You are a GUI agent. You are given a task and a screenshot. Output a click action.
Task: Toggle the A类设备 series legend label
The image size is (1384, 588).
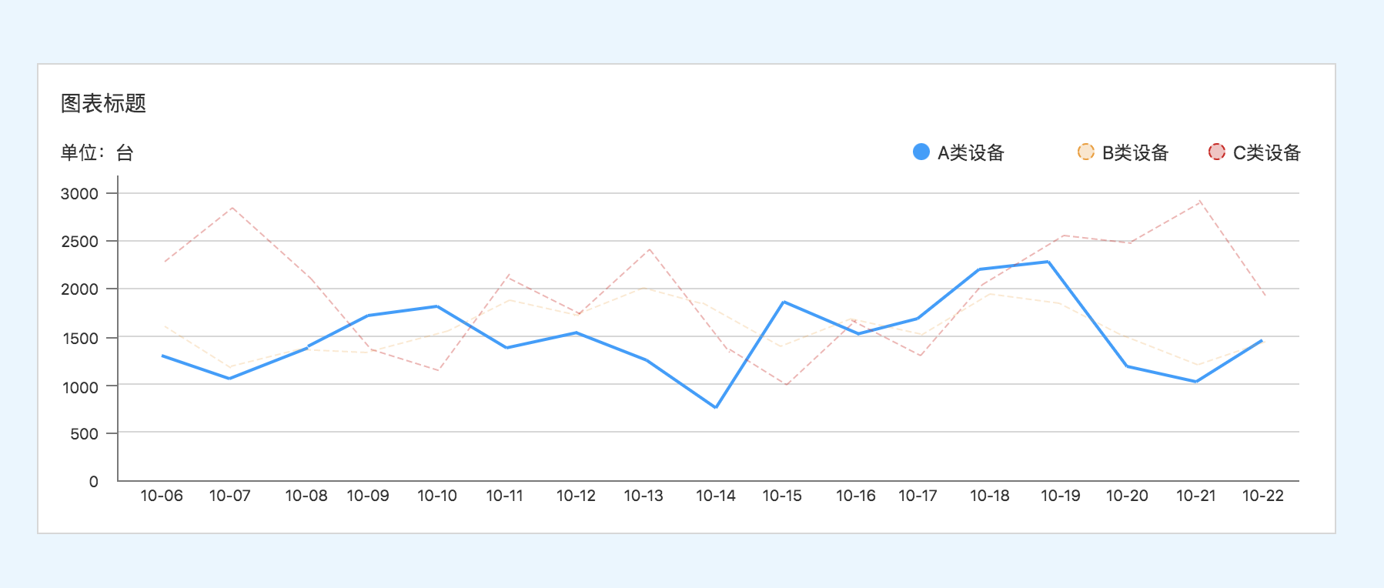971,153
